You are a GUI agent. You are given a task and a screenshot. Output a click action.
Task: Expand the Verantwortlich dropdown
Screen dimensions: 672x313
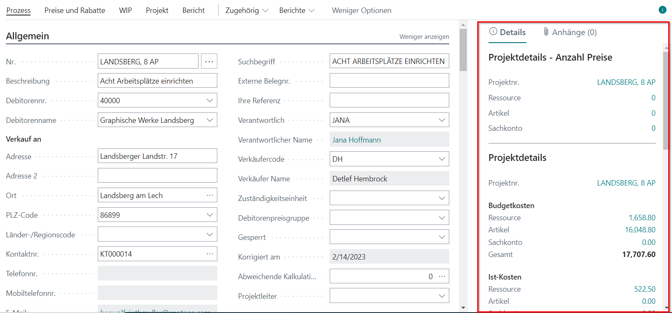pyautogui.click(x=442, y=120)
